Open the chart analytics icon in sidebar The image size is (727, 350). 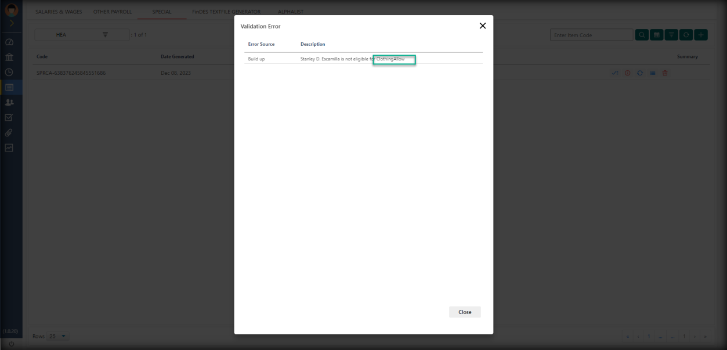[9, 147]
